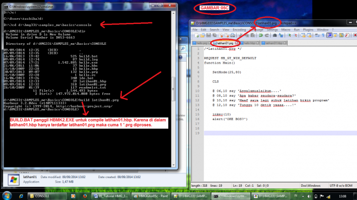Open the Encoding menu
This screenshot has width=357, height=200.
[239, 30]
